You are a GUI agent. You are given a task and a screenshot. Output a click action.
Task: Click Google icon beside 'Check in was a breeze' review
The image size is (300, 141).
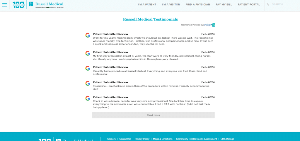(x=88, y=98)
